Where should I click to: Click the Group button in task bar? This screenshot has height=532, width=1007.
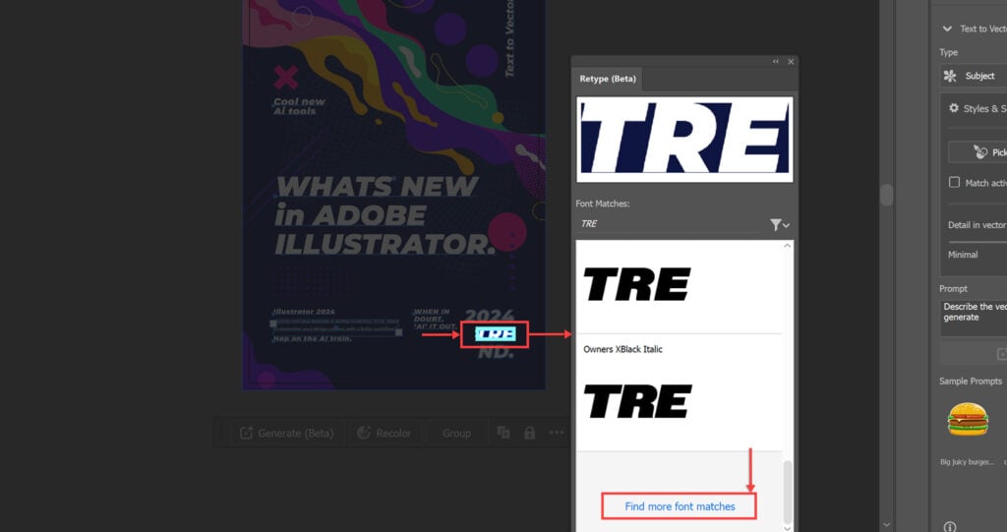click(x=456, y=433)
